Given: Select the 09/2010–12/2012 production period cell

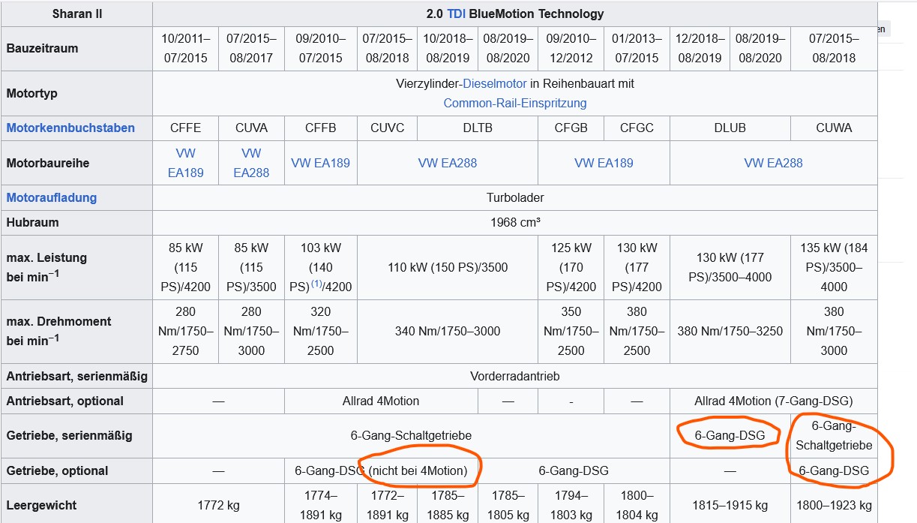Looking at the screenshot, I should click(571, 48).
